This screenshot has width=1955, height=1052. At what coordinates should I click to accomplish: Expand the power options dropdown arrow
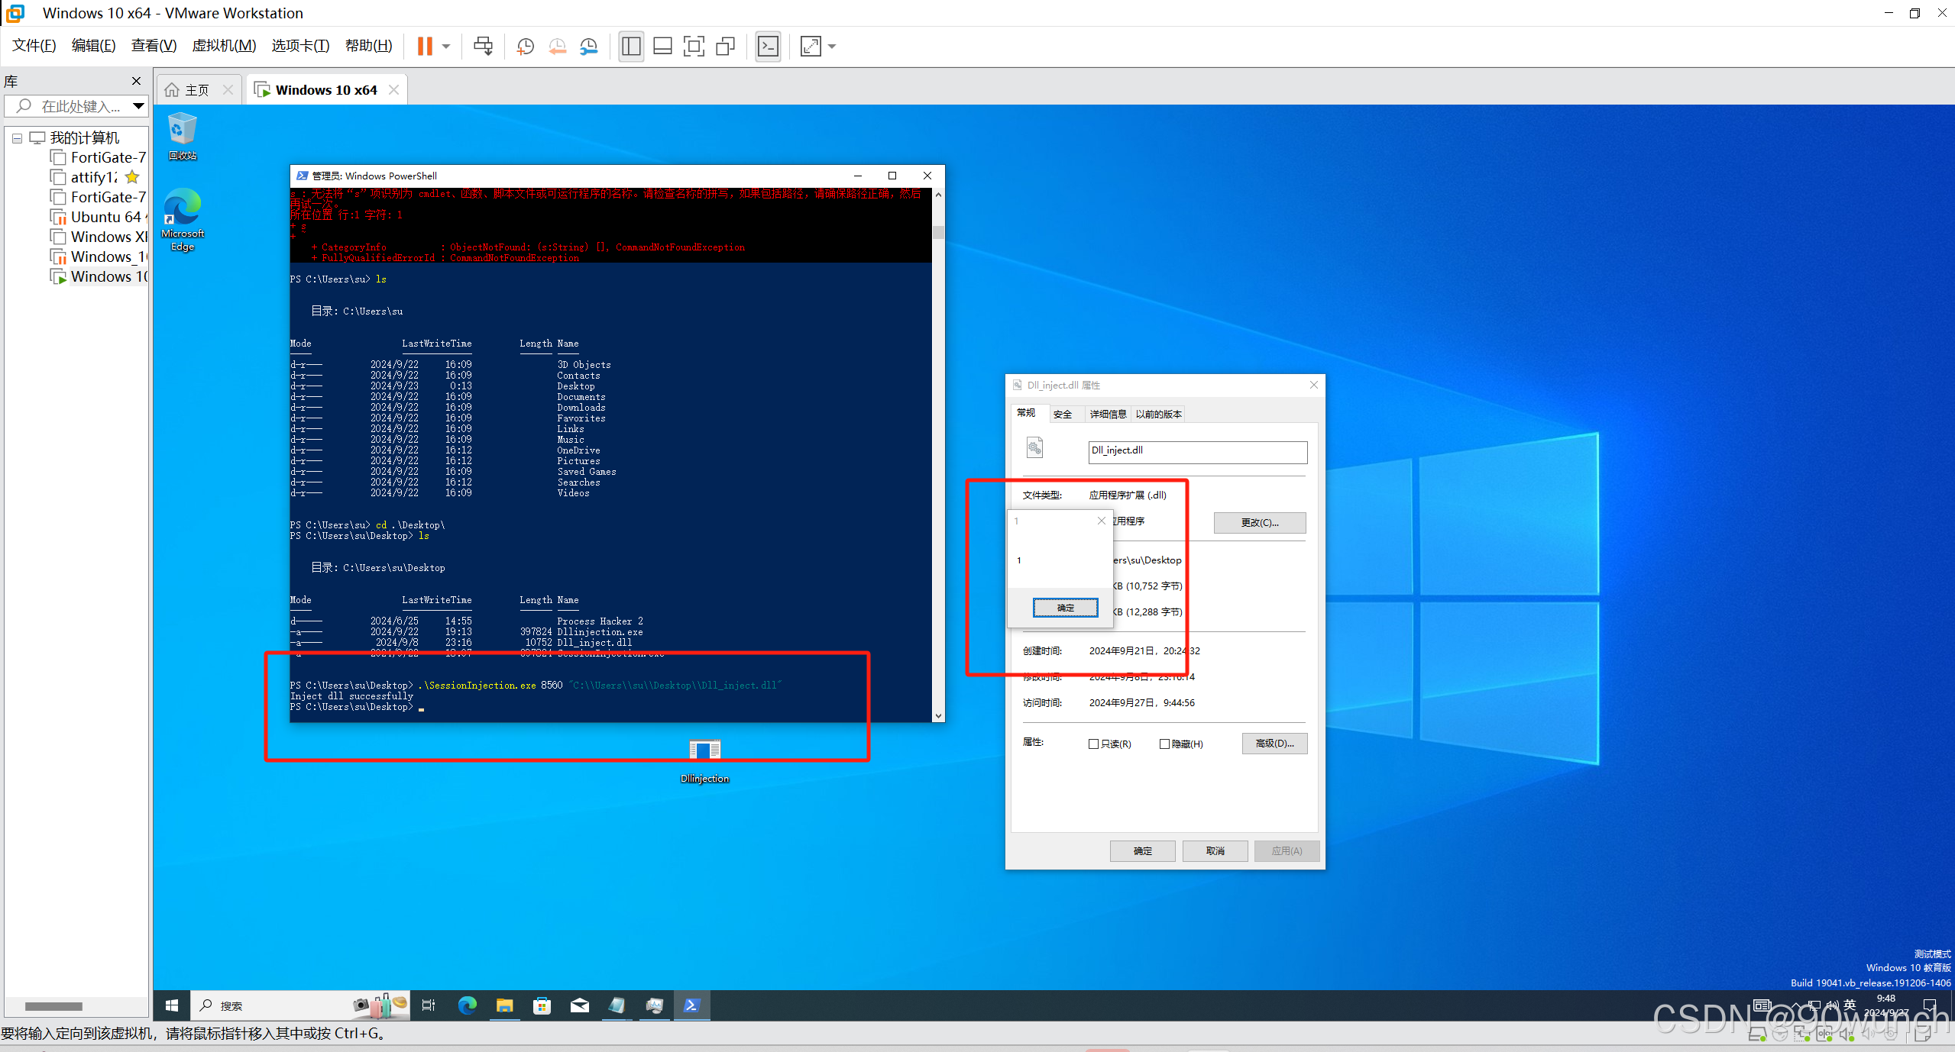tap(446, 47)
